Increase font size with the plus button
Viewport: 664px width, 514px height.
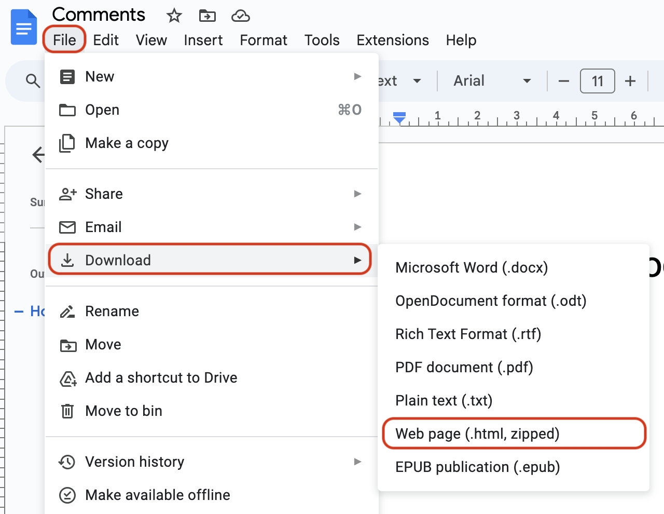[x=630, y=81]
